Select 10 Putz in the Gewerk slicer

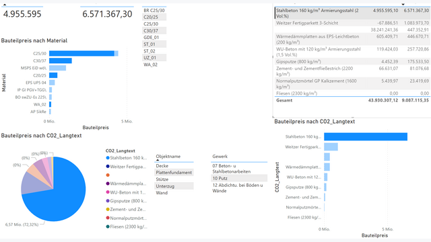(239, 178)
